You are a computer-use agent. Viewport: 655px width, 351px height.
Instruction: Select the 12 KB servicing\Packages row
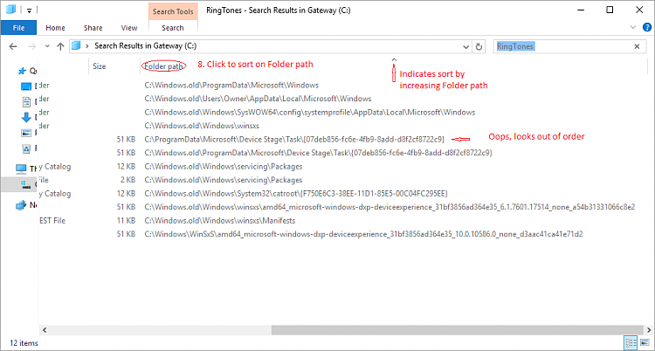click(x=341, y=166)
